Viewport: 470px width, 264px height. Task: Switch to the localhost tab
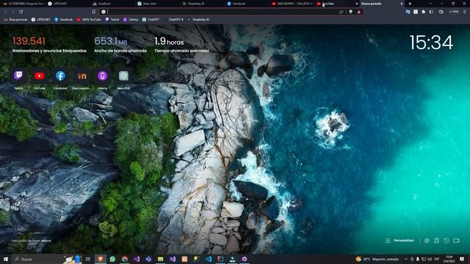(112, 4)
